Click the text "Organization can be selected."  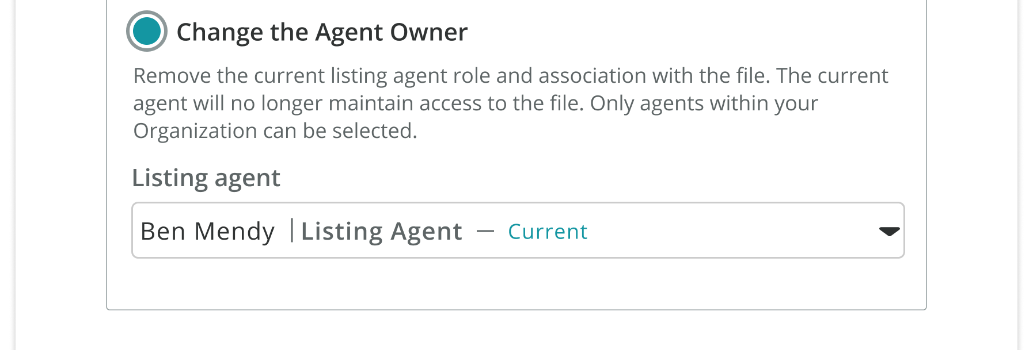click(275, 131)
